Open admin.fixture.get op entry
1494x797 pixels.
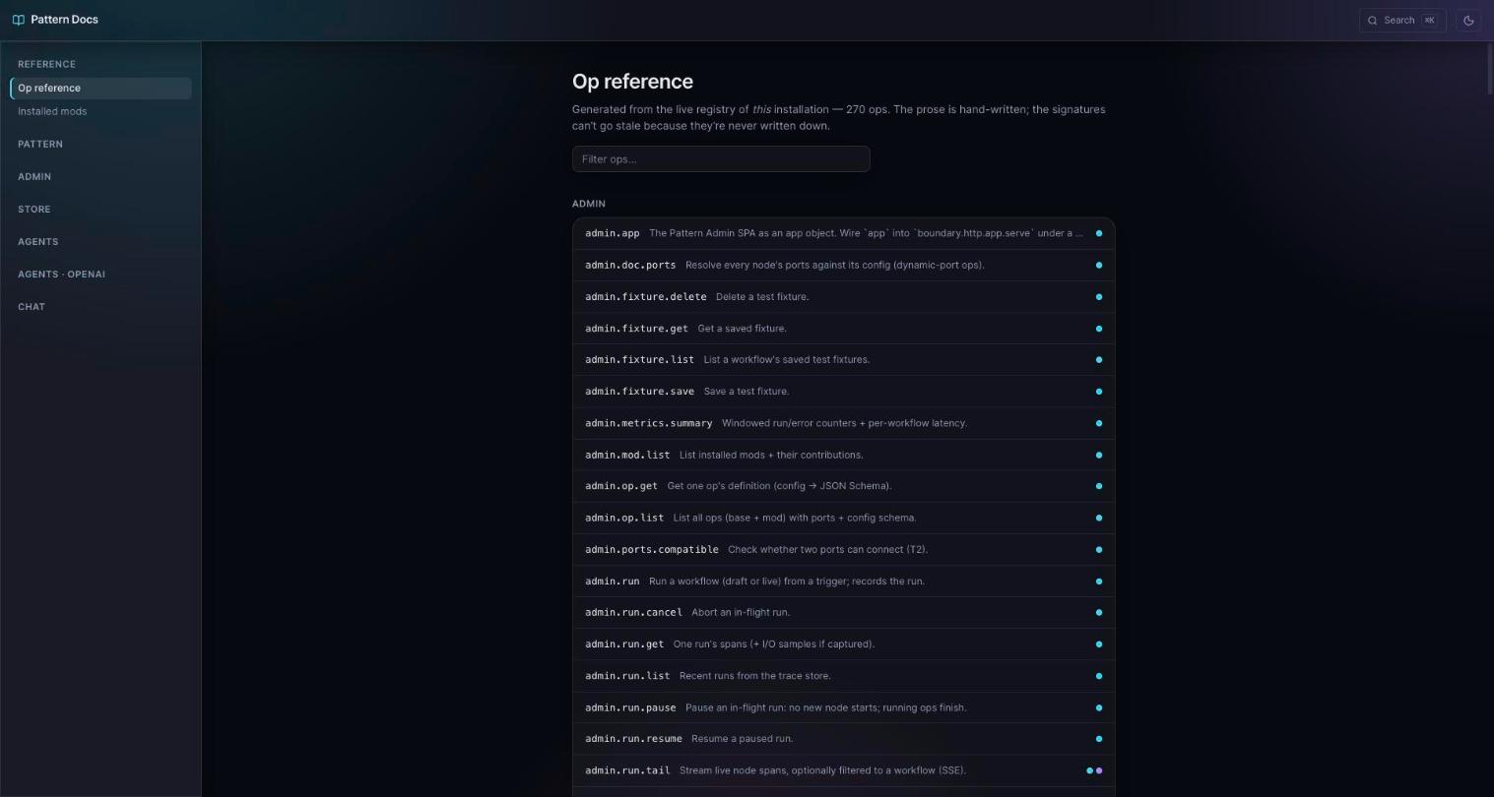pos(844,329)
